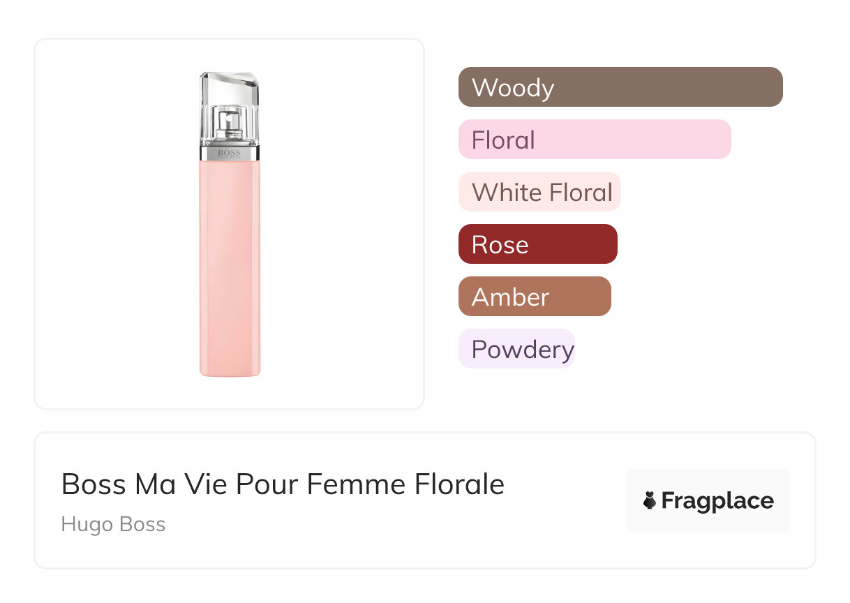Click the BOSS label on the bottle

tap(229, 153)
